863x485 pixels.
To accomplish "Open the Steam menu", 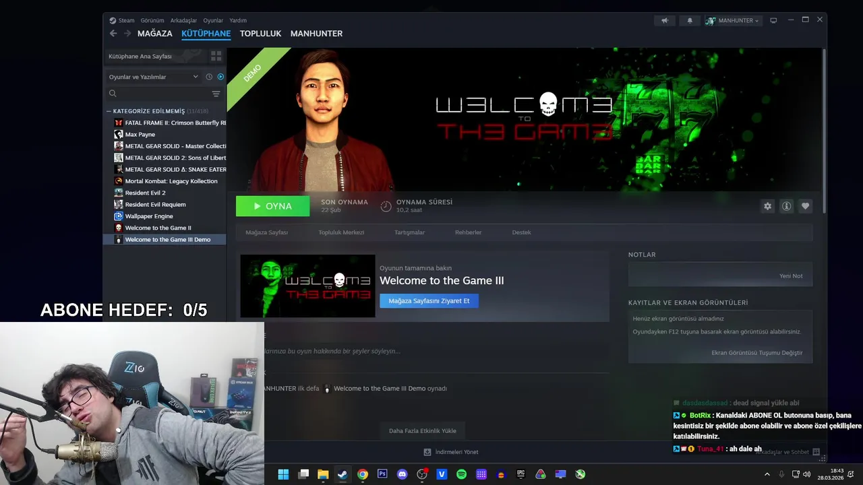I will [122, 21].
